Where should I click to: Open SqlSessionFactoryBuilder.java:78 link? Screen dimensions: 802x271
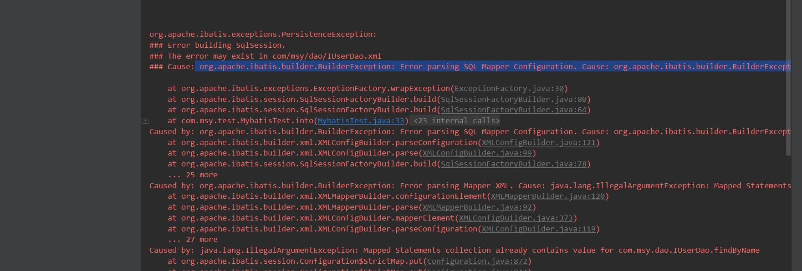pyautogui.click(x=514, y=164)
